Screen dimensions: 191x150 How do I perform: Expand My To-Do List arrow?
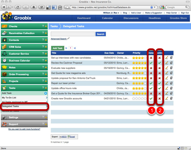click(46, 98)
